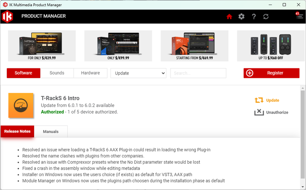Image resolution: width=306 pixels, height=190 pixels.
Task: Focus the Search field
Action: pyautogui.click(x=198, y=73)
